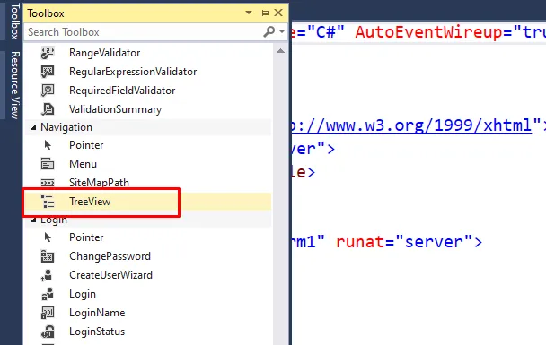Image resolution: width=546 pixels, height=345 pixels.
Task: Click the ValidationSummary label
Action: (115, 109)
